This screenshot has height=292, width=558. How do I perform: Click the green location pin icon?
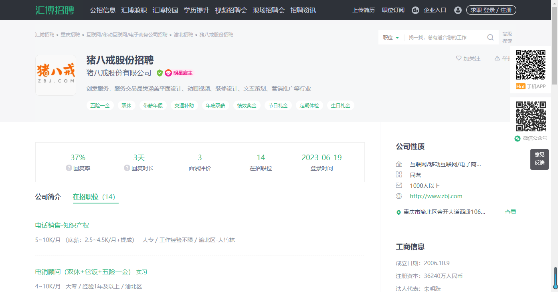[x=398, y=212]
